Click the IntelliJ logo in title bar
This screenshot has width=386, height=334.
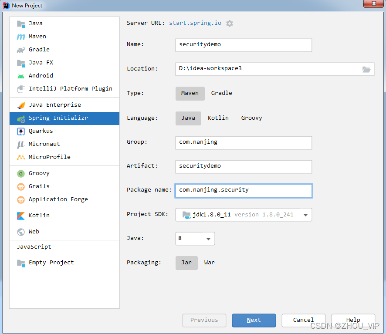(x=6, y=5)
